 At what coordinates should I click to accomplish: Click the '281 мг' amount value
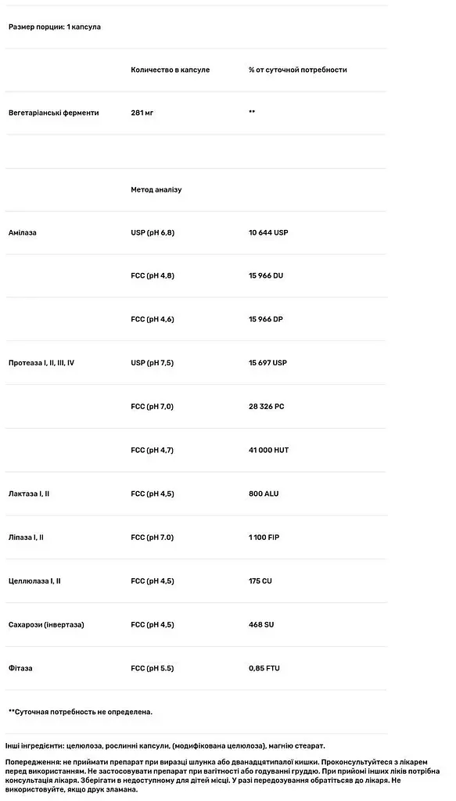click(x=142, y=113)
